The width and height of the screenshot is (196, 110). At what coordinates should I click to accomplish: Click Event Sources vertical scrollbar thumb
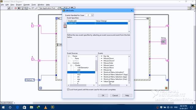96,65
